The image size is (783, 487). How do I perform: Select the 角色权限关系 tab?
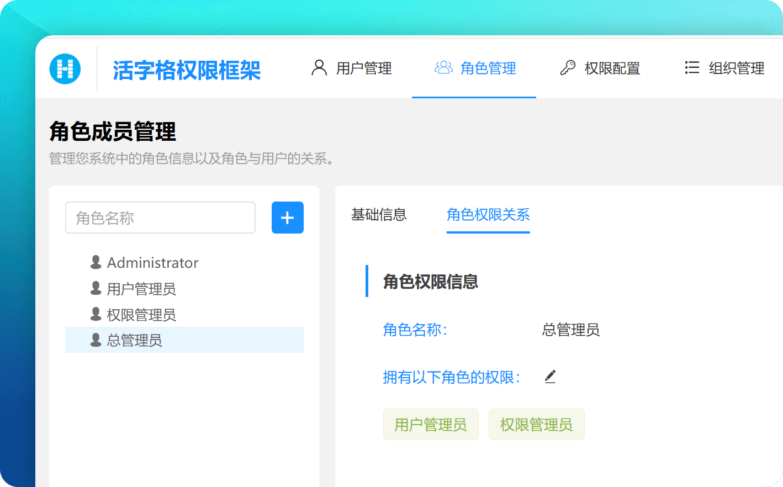488,215
